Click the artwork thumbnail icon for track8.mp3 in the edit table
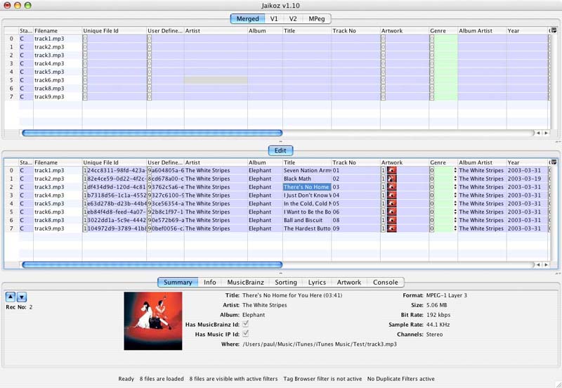Screen dimensions: 562x388 [391, 220]
